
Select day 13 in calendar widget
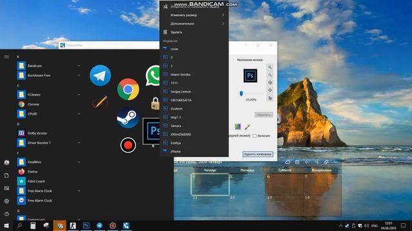pos(285,205)
